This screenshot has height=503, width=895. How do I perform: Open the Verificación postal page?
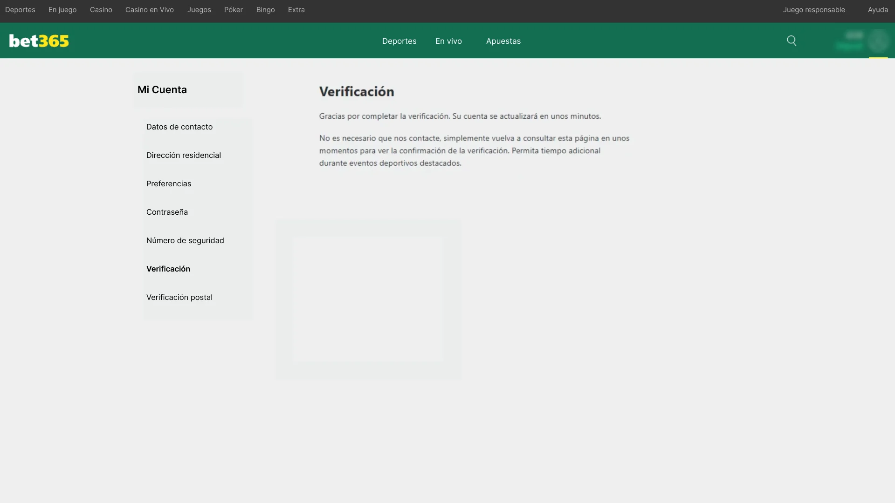click(x=179, y=297)
